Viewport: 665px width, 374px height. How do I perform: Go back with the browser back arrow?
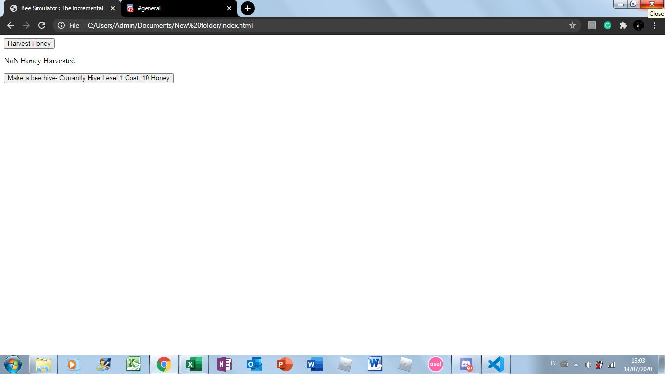(11, 25)
